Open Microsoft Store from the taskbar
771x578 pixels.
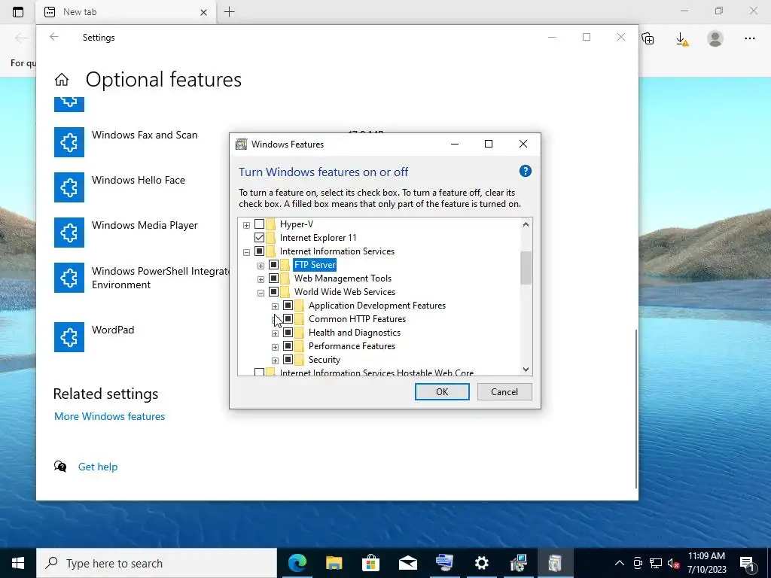(x=370, y=563)
